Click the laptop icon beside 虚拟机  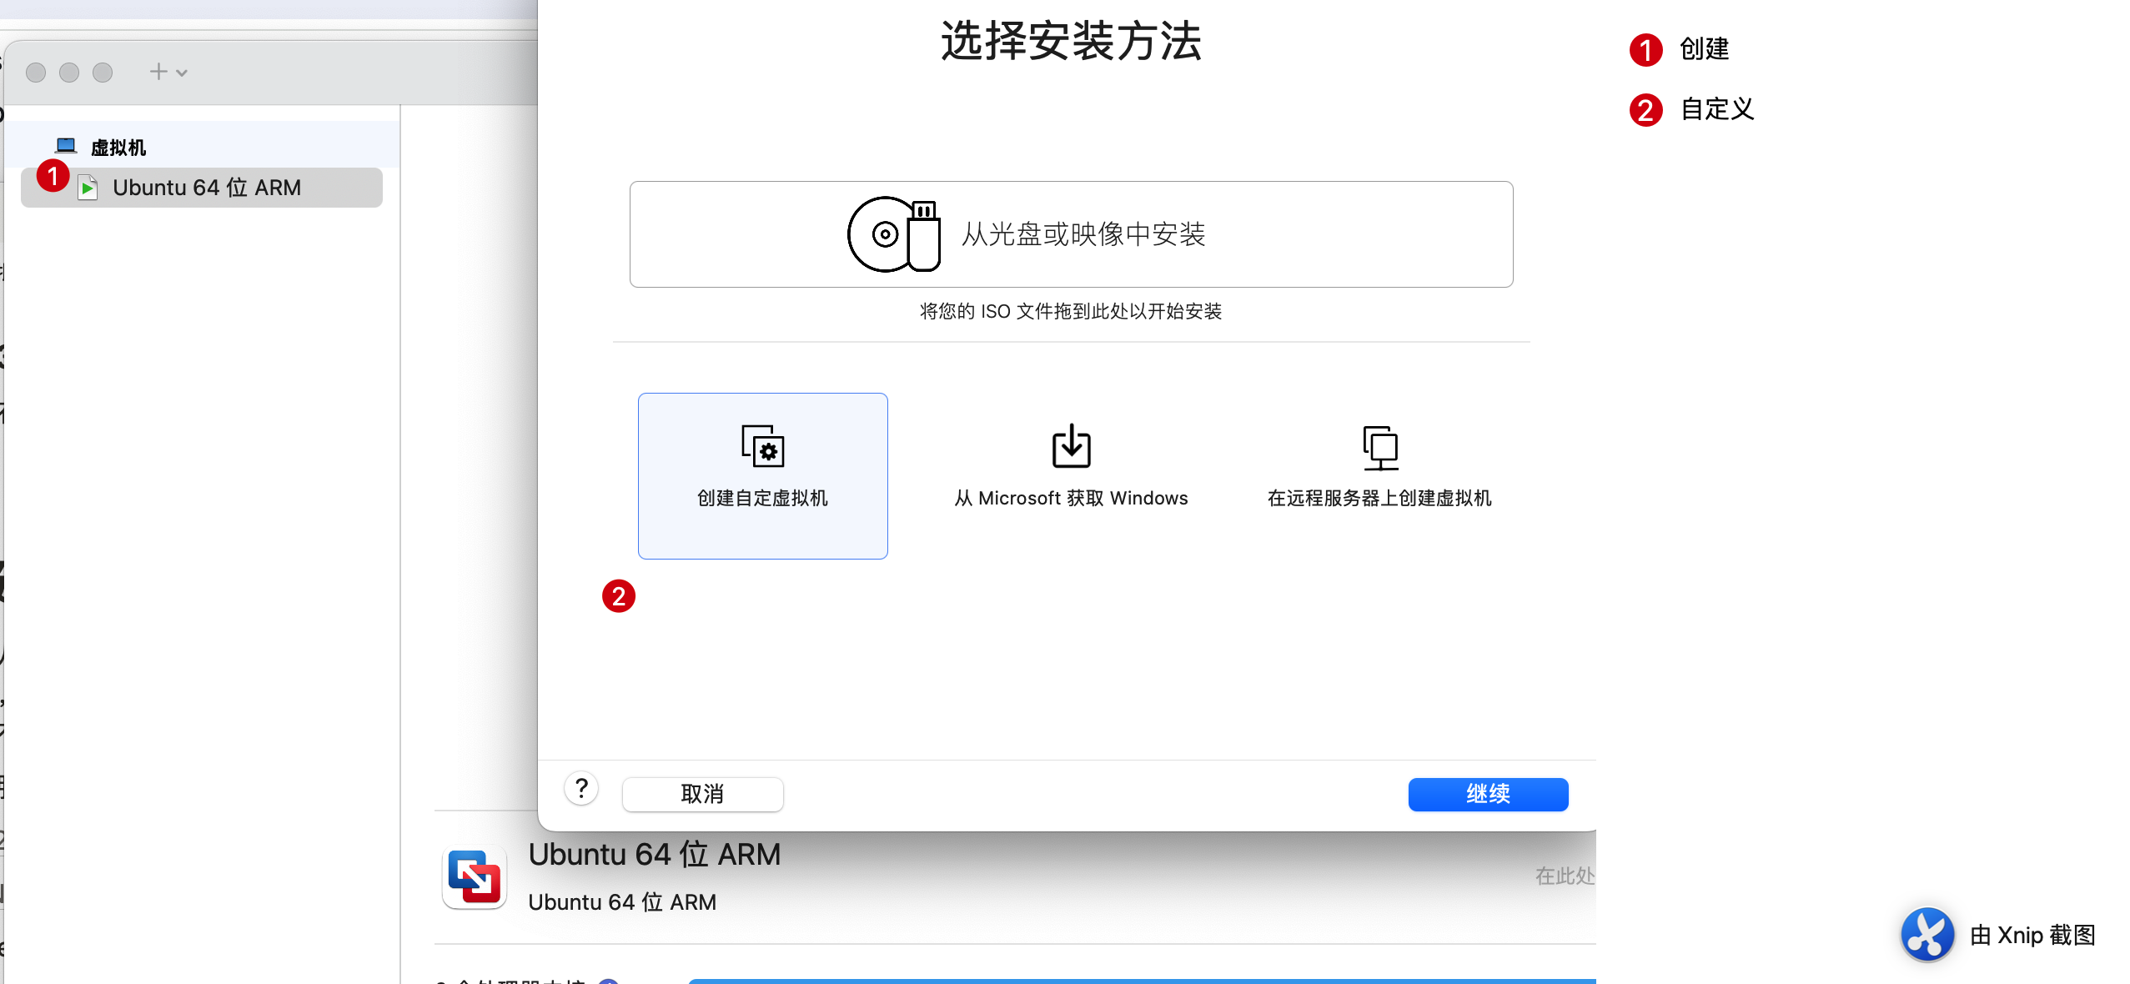coord(66,147)
